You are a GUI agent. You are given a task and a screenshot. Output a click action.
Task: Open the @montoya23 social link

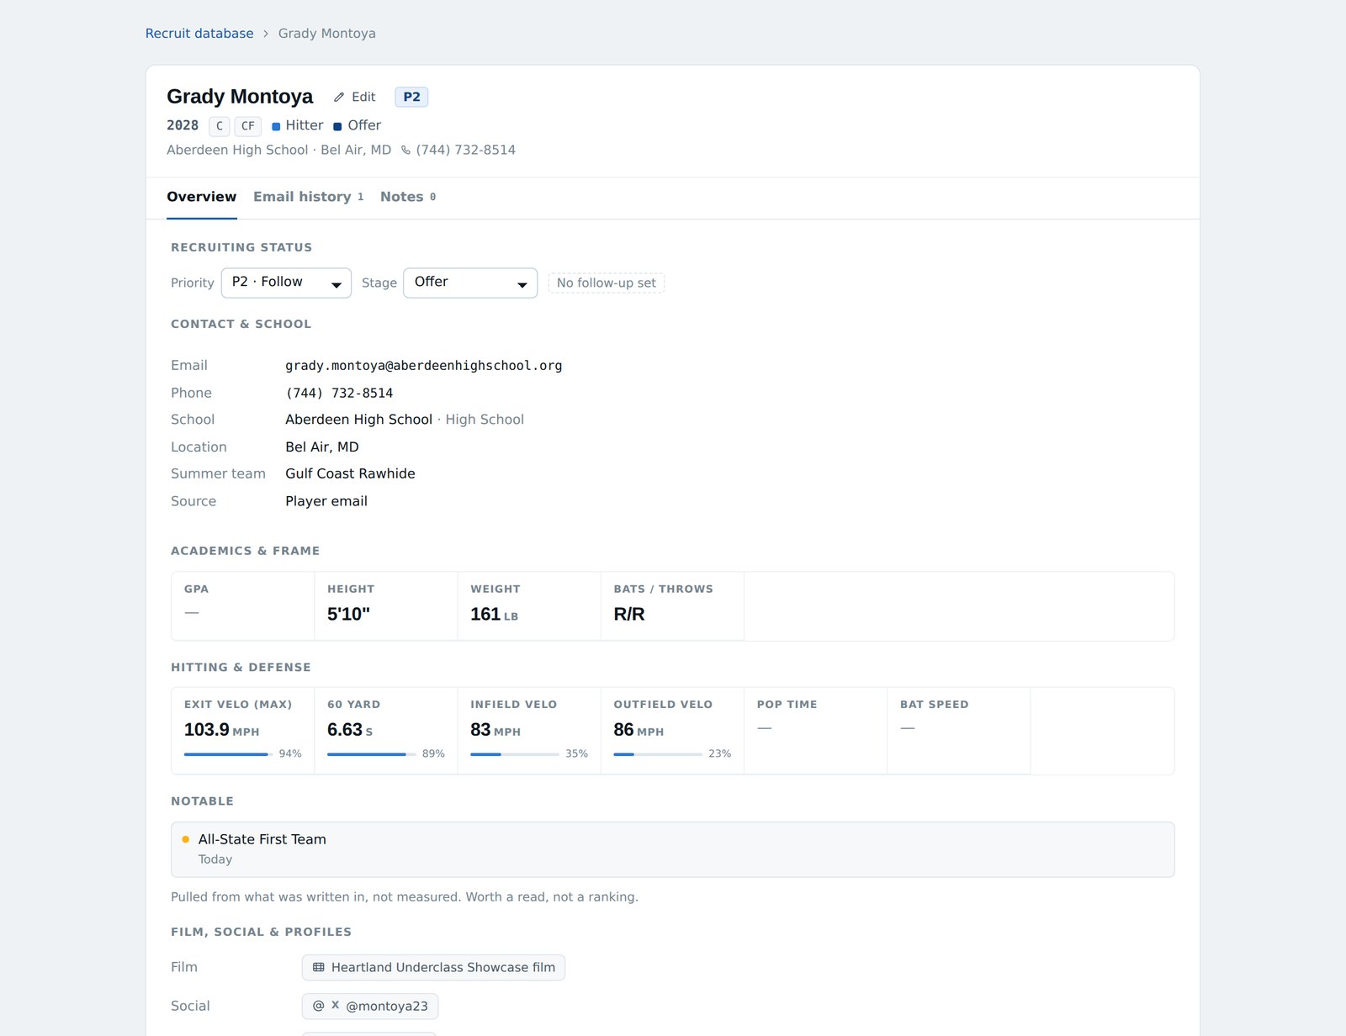click(x=370, y=1006)
